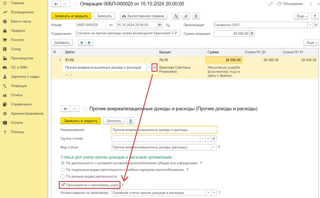Open the top Еще menu next to help

301,16
